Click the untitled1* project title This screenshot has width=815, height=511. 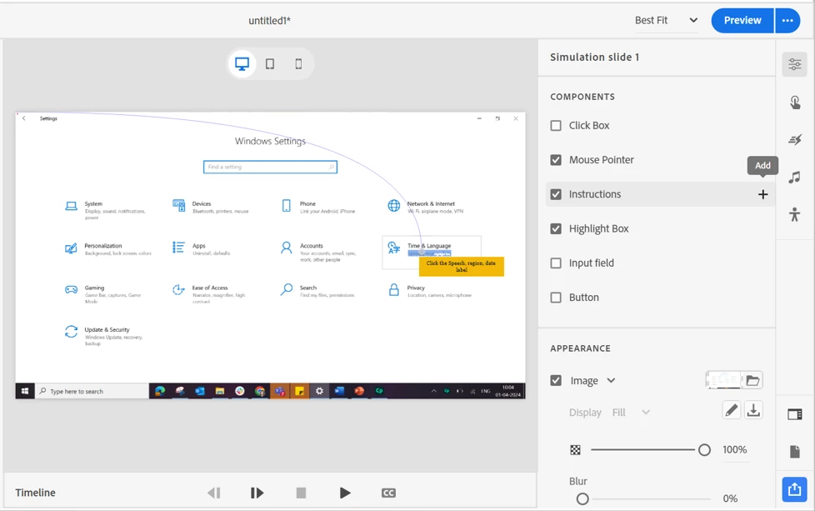[269, 21]
